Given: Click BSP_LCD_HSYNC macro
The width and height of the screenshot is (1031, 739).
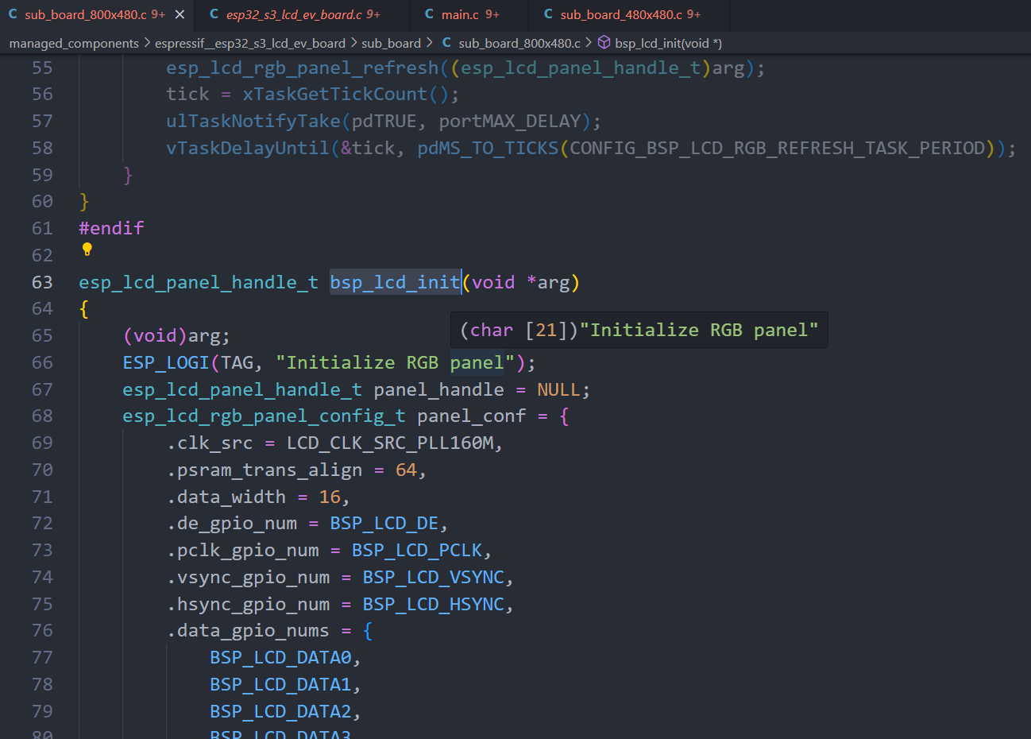Looking at the screenshot, I should tap(433, 604).
